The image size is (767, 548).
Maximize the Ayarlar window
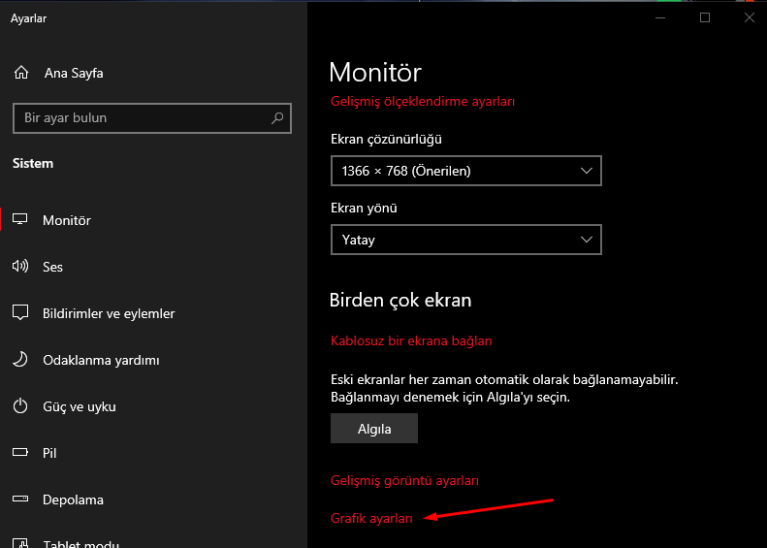coord(705,17)
